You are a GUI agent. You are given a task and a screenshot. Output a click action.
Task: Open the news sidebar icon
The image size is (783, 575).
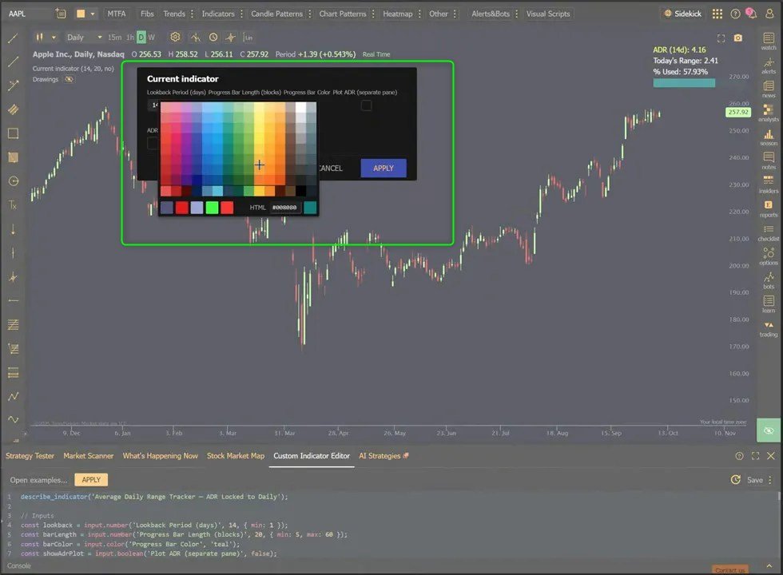coord(769,89)
